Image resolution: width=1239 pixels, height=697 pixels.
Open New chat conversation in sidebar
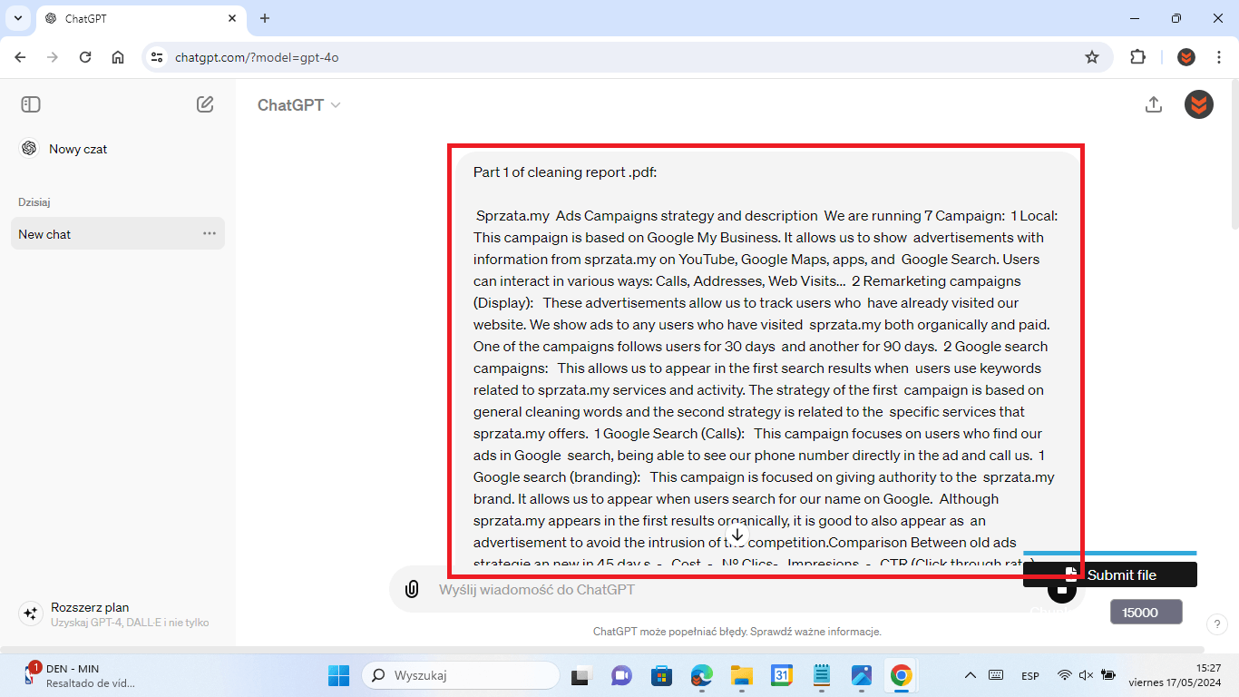118,233
